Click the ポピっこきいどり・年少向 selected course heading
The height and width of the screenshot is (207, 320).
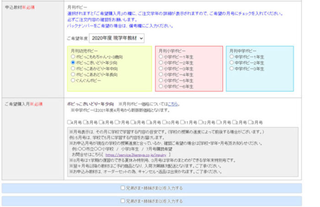pos(91,104)
